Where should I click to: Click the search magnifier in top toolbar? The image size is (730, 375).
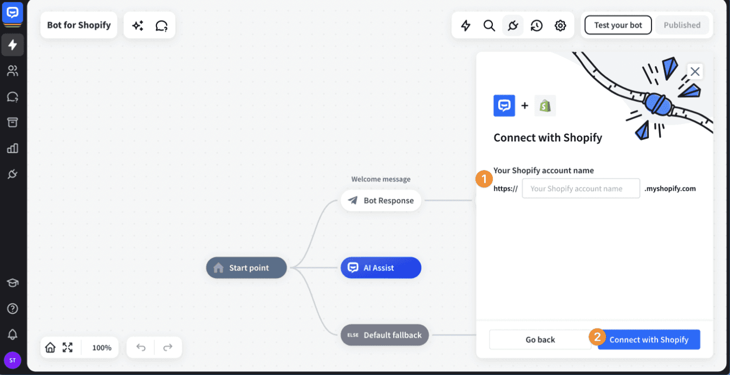click(489, 25)
